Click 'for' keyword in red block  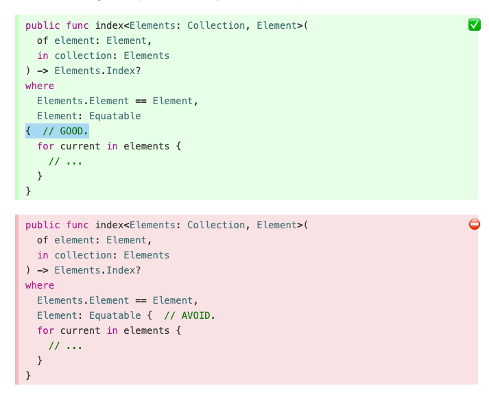pos(45,330)
